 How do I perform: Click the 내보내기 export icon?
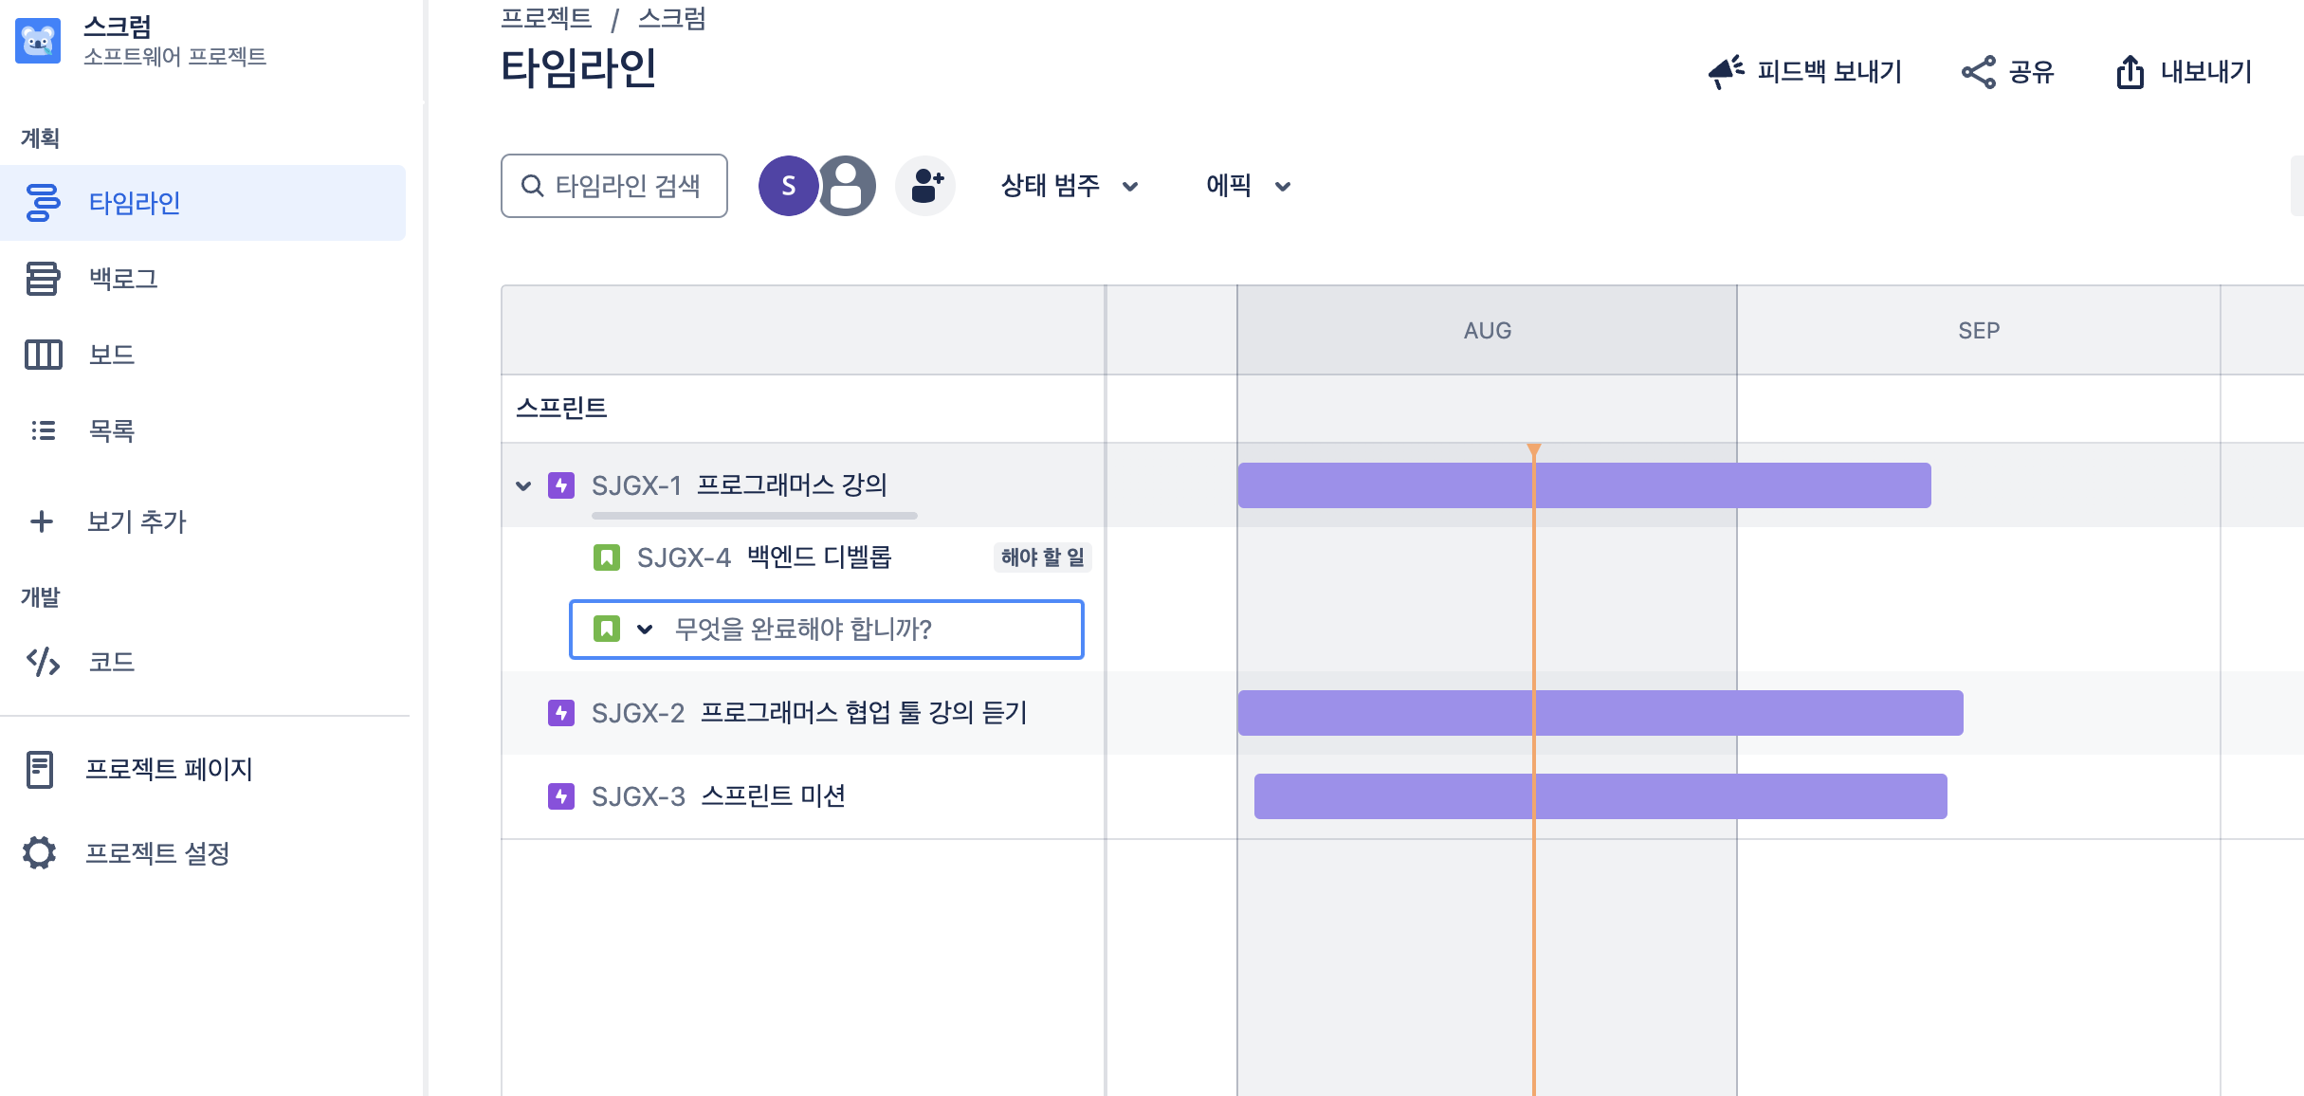(2130, 72)
